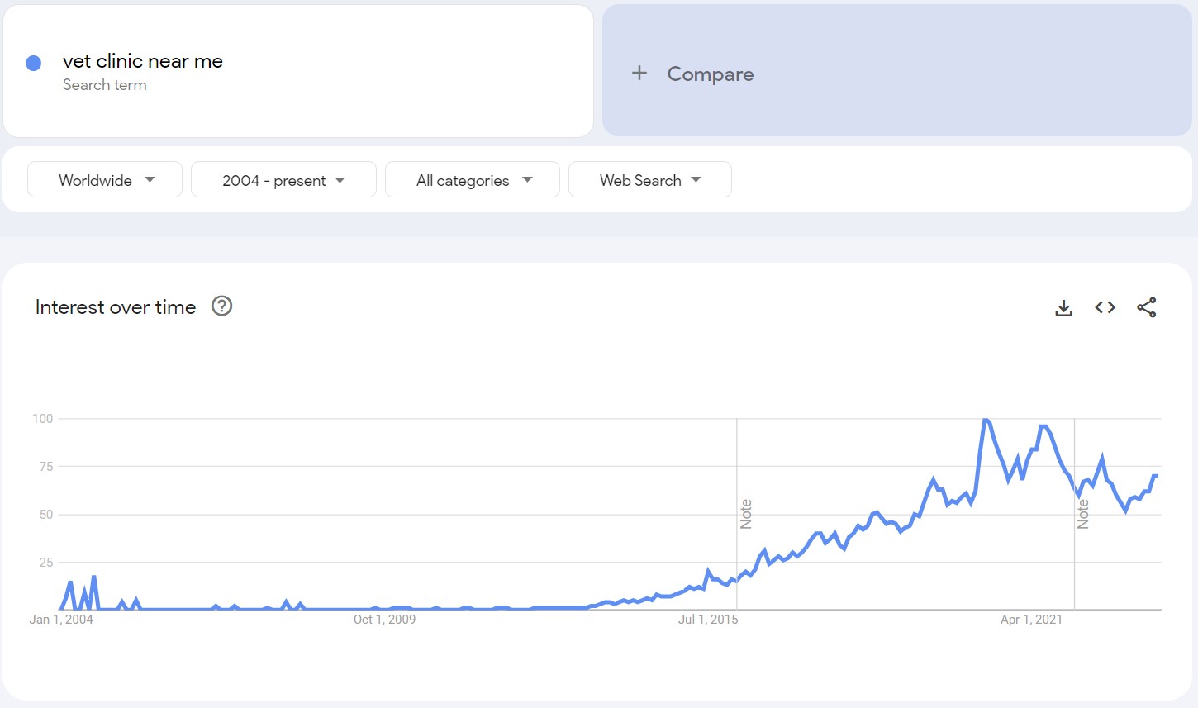Open the Worldwide region dropdown

105,180
